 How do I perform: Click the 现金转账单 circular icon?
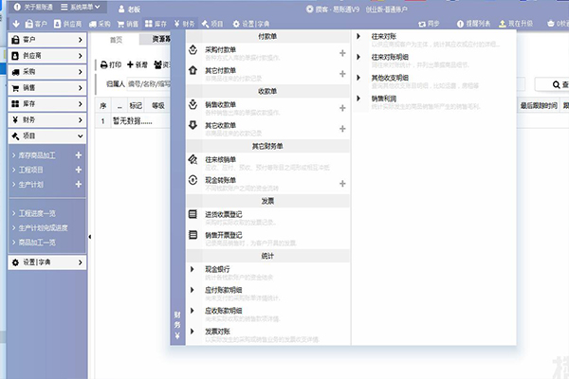pyautogui.click(x=193, y=180)
